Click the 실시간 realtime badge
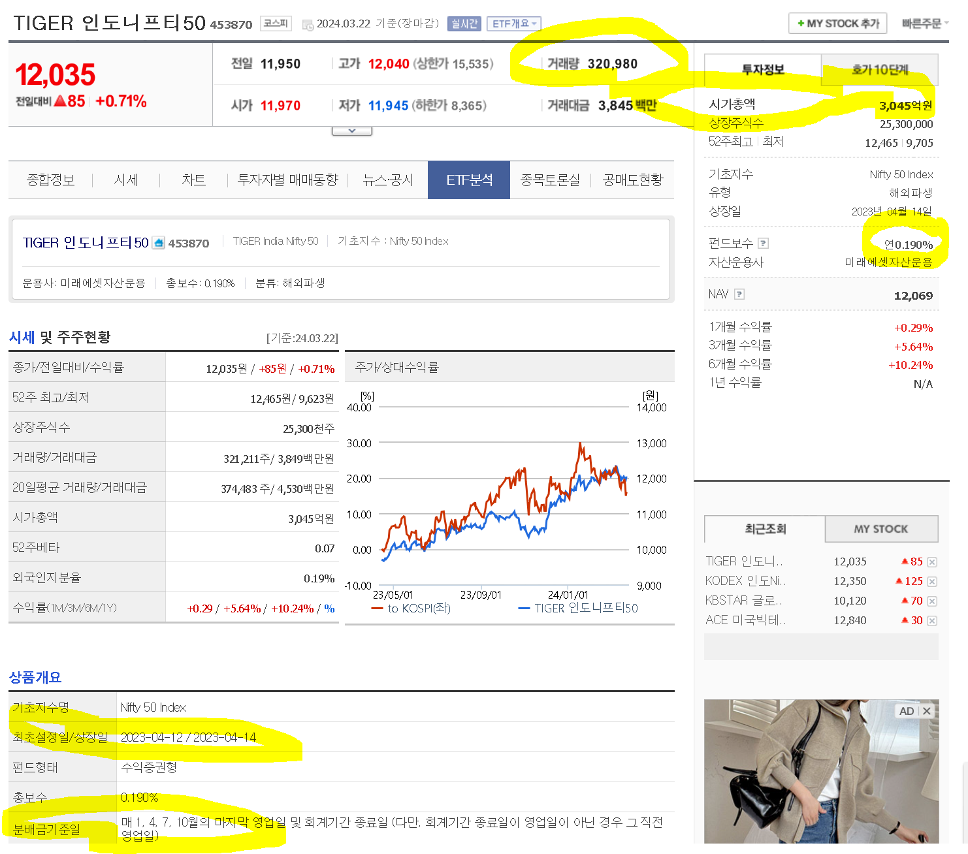 pos(464,24)
